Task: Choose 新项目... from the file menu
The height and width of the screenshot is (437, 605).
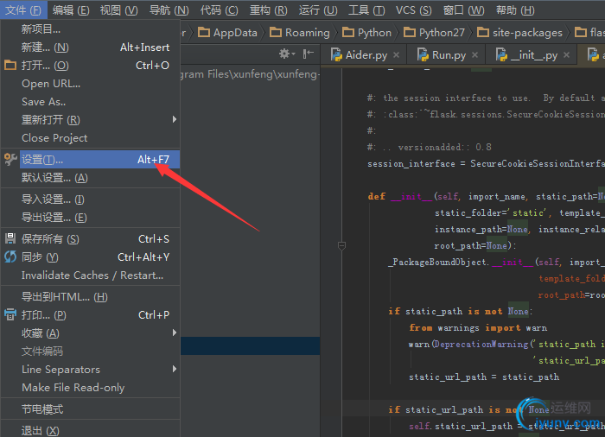Action: [x=90, y=28]
